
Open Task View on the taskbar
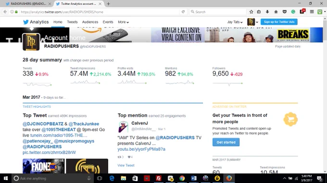(100, 178)
